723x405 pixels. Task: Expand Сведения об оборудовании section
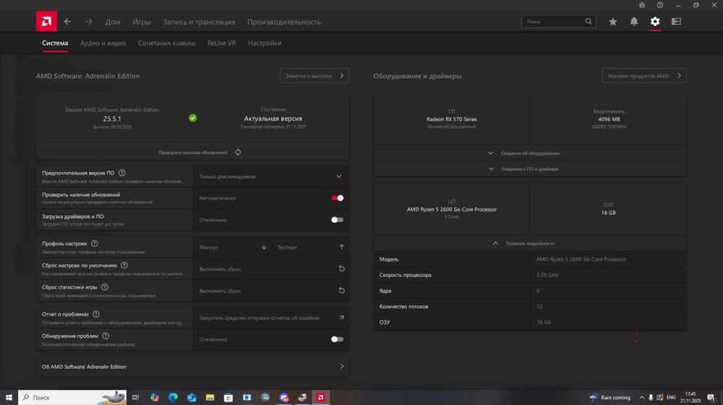click(530, 153)
